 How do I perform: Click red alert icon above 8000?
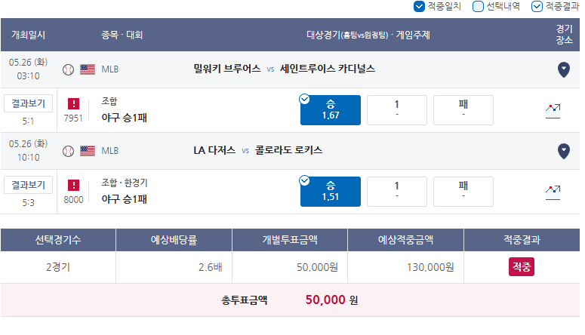73,185
